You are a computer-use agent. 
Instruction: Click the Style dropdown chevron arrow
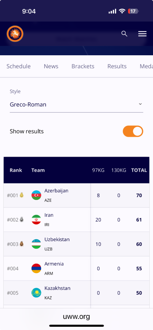pos(140,104)
